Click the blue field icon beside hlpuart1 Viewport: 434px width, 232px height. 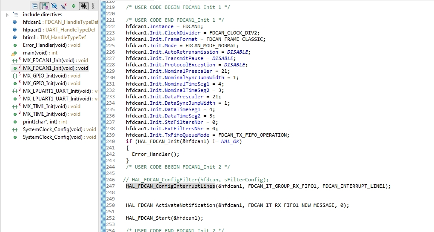(x=15, y=30)
